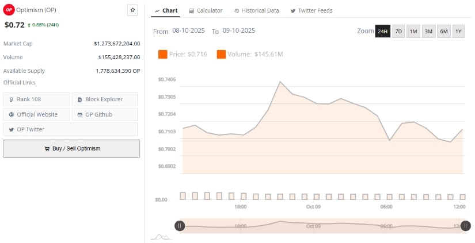Toggle the Volume series legend swatch
475x243 pixels.
221,55
